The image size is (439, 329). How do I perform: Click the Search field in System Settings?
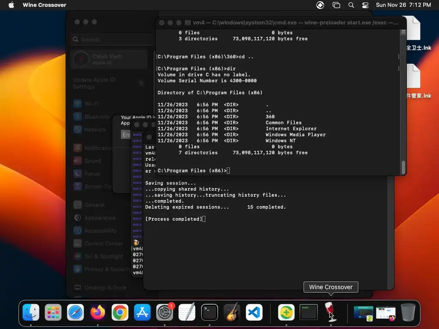click(113, 39)
